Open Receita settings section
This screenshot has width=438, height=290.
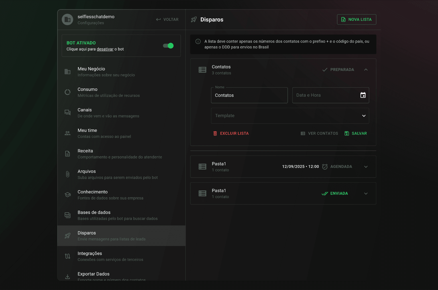tap(122, 154)
